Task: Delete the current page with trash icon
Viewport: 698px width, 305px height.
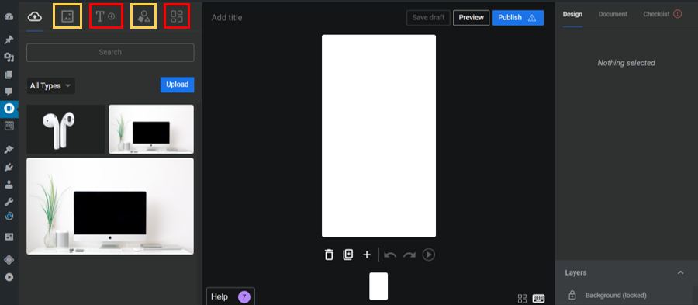Action: (329, 255)
